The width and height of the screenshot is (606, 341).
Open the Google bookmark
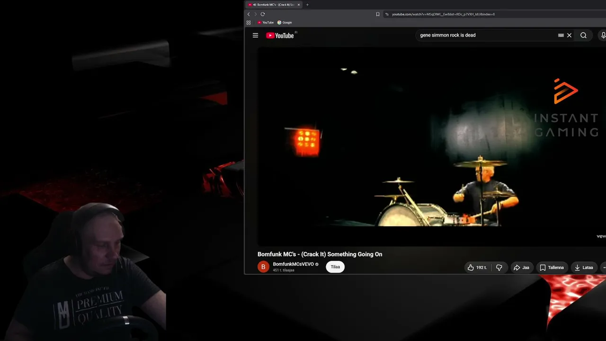[x=285, y=22]
